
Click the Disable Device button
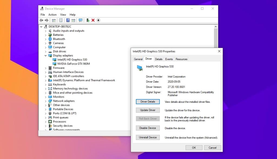(148, 128)
